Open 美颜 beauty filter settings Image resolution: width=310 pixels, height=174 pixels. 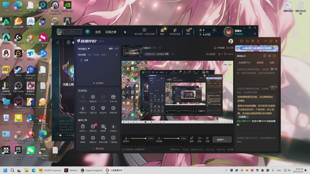pyautogui.click(x=191, y=139)
